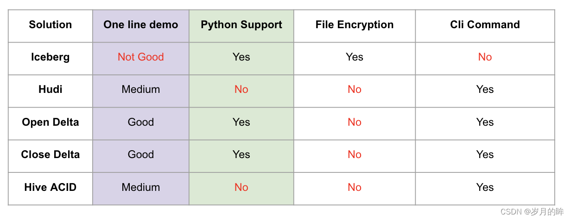This screenshot has width=571, height=220.
Task: Select Open Delta's Good demo cell
Action: 141,122
